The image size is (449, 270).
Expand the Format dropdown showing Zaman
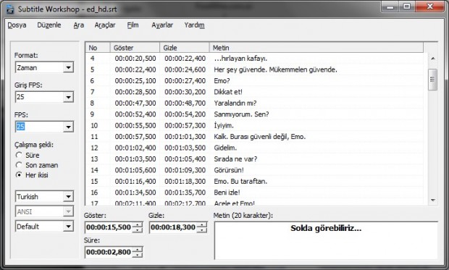[68, 67]
